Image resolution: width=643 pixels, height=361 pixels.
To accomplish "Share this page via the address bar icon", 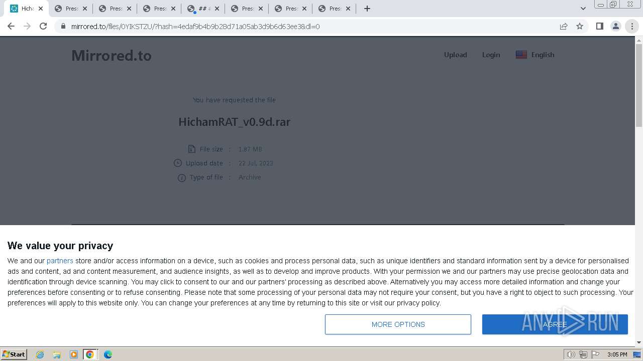I will (564, 26).
